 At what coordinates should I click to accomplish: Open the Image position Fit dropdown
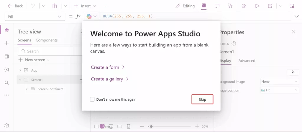click(x=280, y=90)
